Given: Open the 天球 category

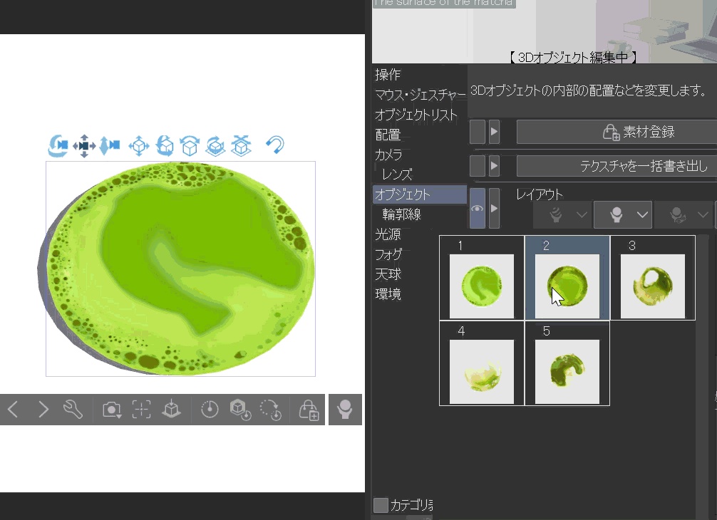Looking at the screenshot, I should pyautogui.click(x=388, y=274).
